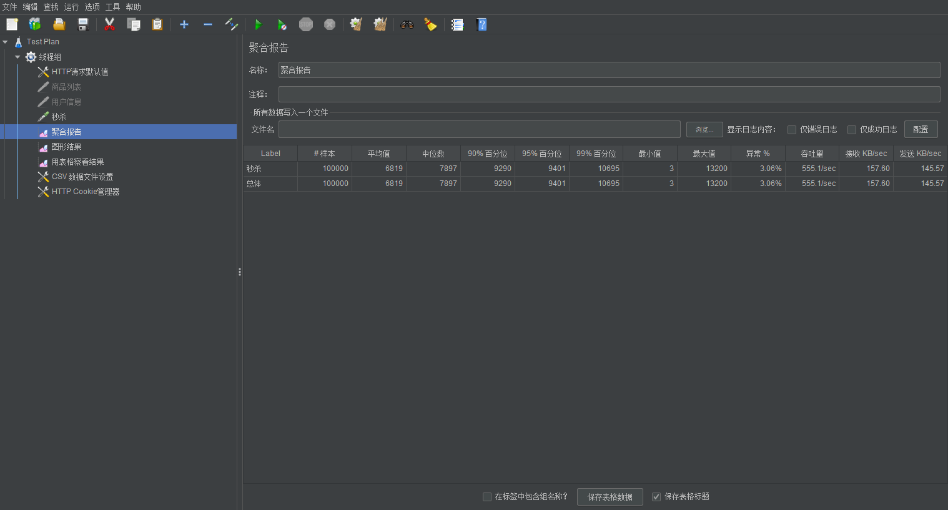Clear results with the broom icon
948x510 pixels.
(356, 24)
